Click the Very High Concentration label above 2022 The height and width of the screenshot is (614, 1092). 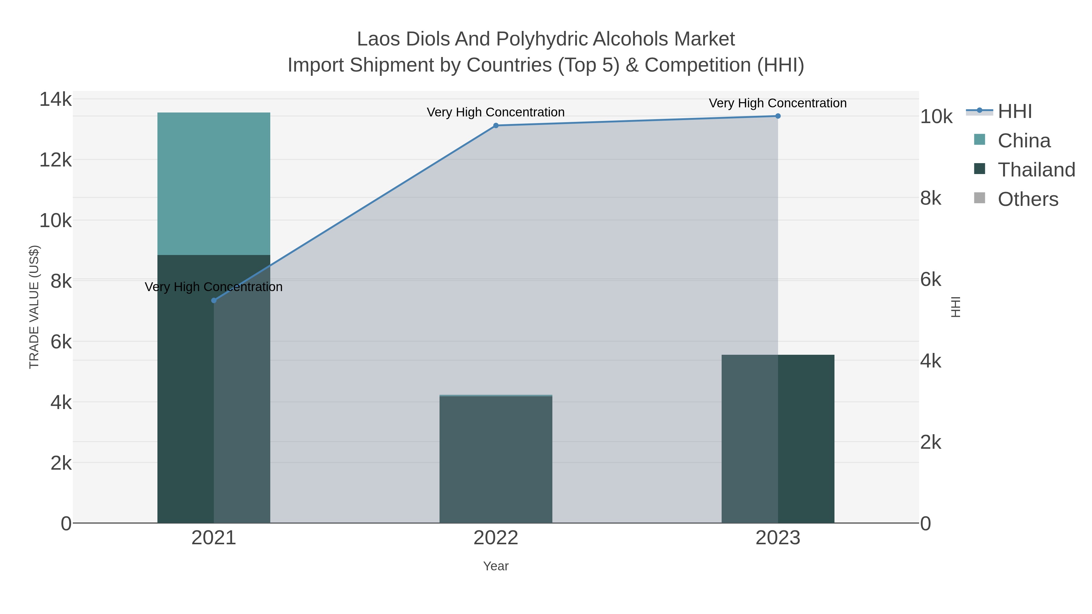[x=496, y=112]
